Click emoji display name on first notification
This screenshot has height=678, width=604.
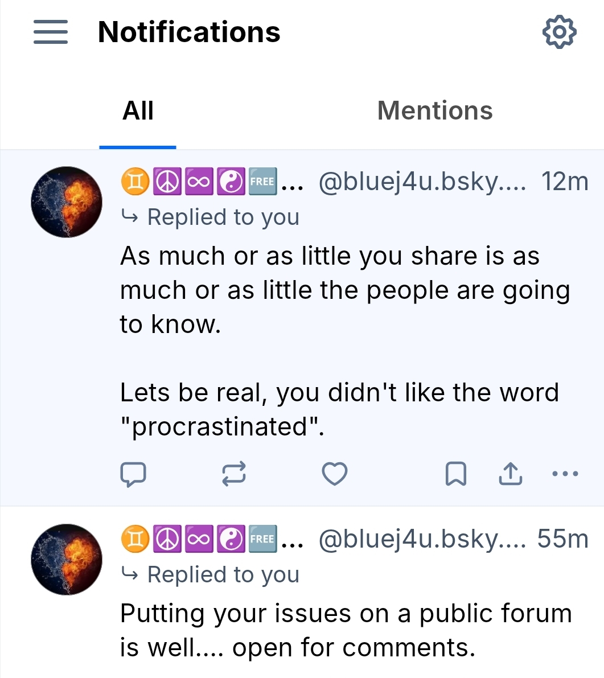211,182
